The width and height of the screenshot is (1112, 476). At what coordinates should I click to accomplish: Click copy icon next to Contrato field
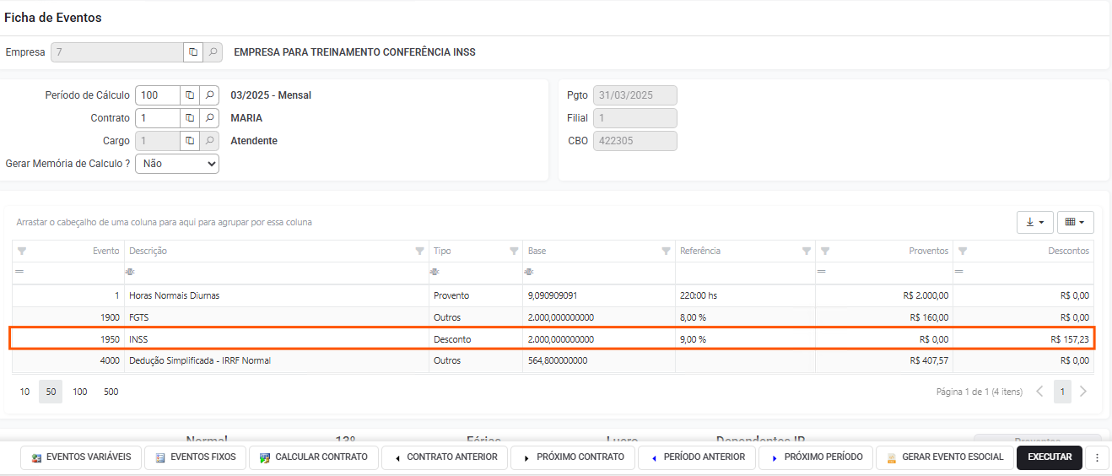(190, 118)
